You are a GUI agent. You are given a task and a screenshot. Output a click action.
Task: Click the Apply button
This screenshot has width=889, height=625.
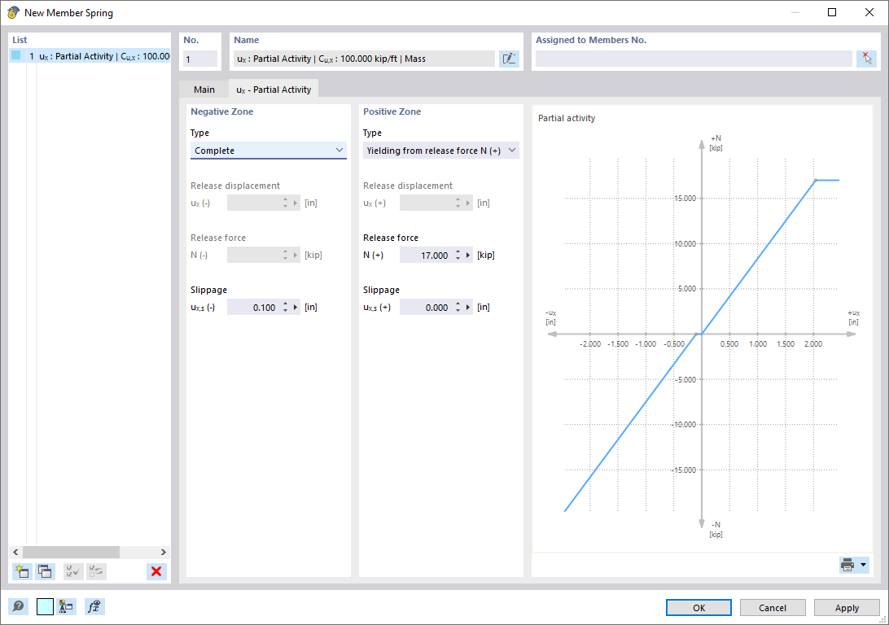click(847, 607)
